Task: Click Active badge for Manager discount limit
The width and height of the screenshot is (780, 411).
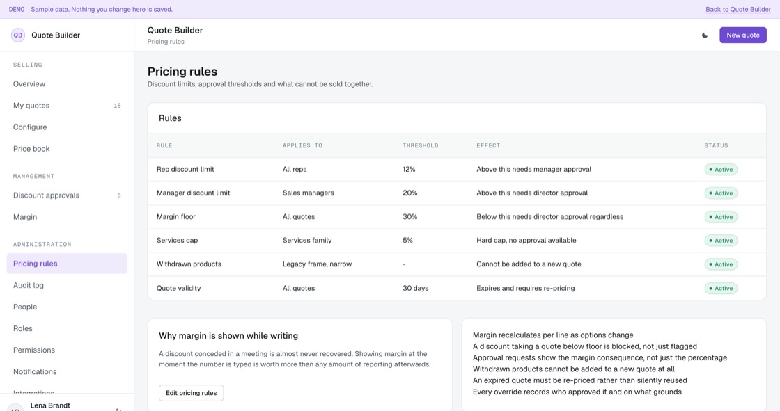Action: (x=721, y=193)
